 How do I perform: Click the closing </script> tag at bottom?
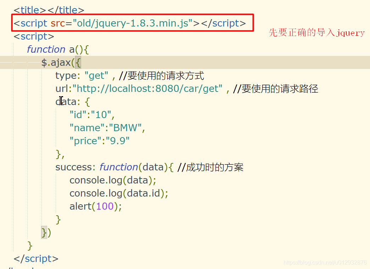pos(36,259)
